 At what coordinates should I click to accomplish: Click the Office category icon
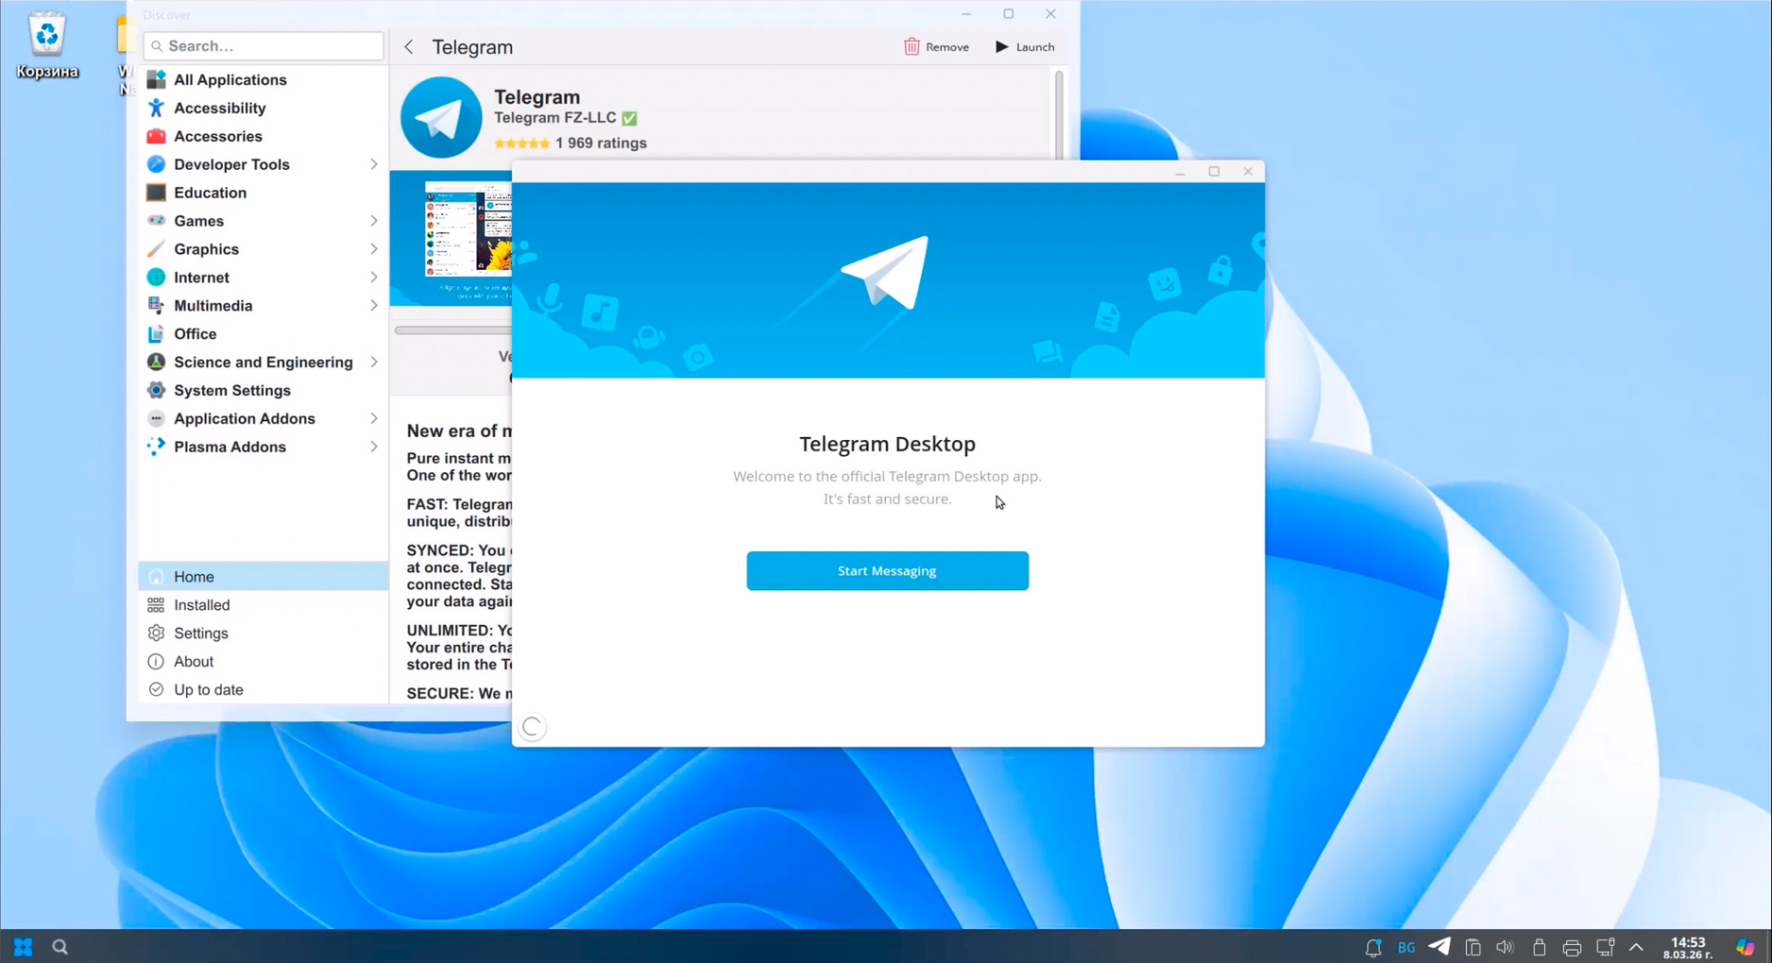[156, 334]
